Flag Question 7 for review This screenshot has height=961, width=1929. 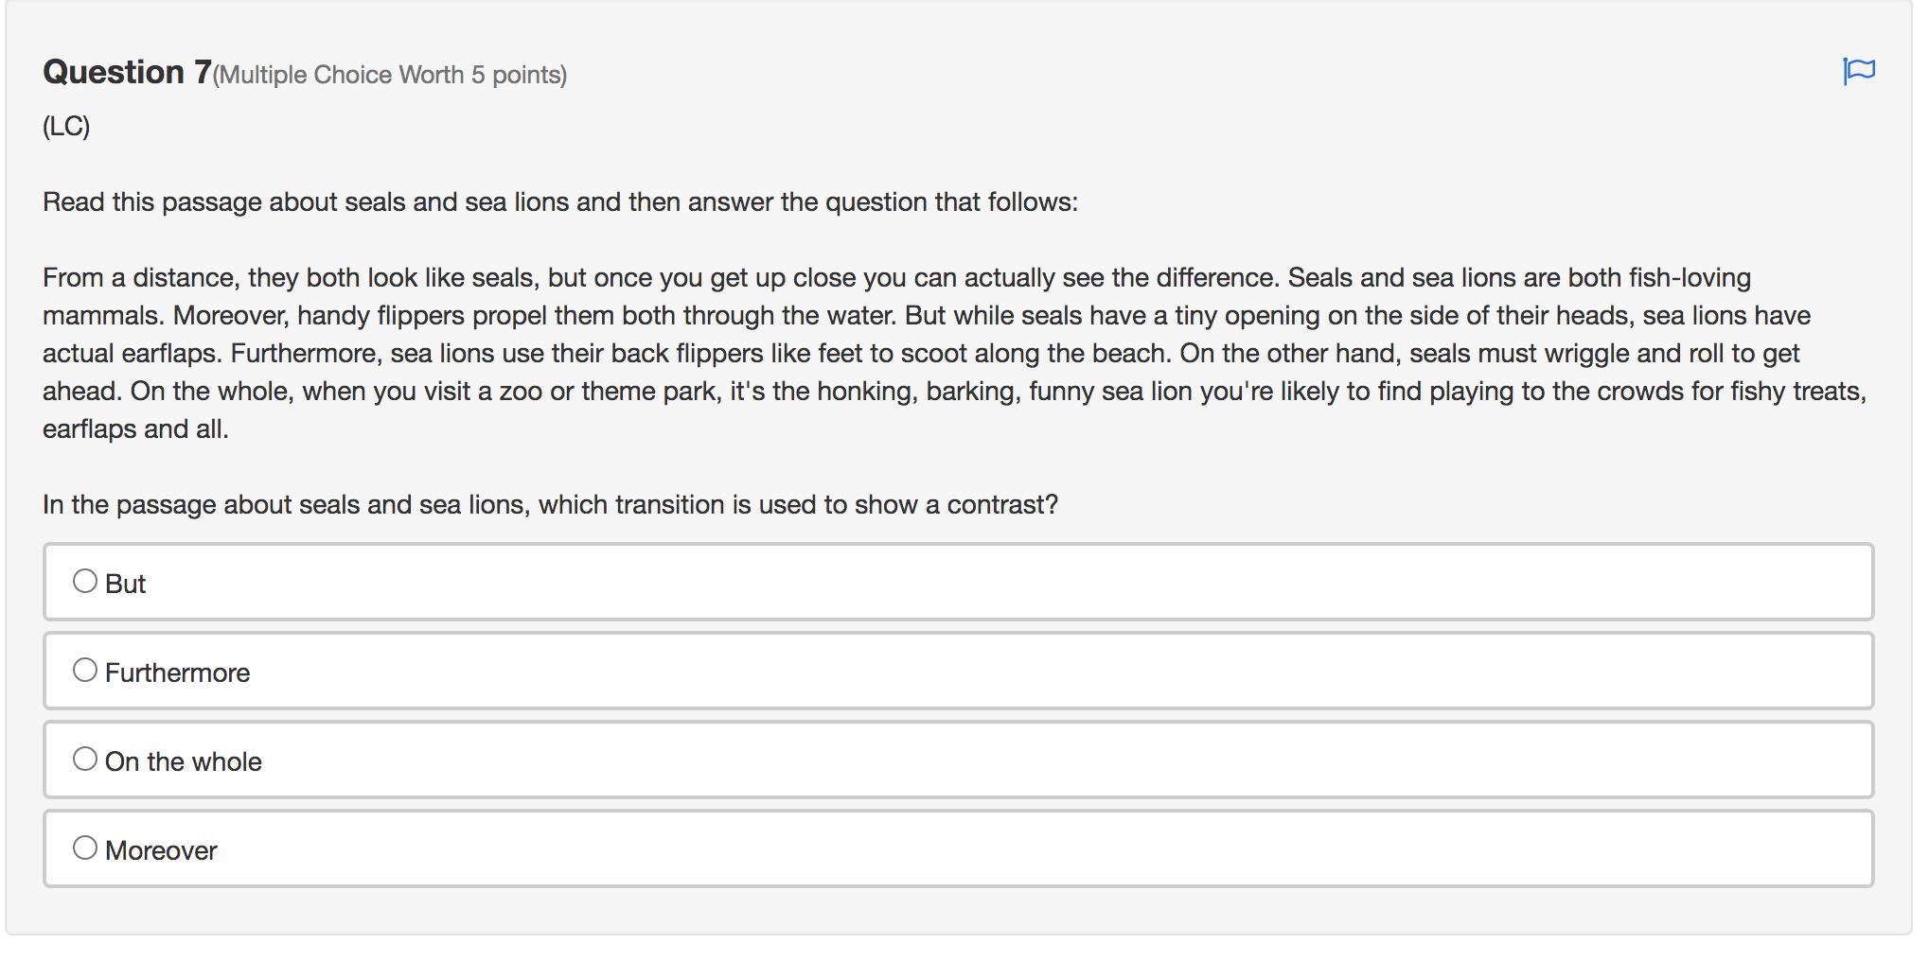coord(1859,71)
